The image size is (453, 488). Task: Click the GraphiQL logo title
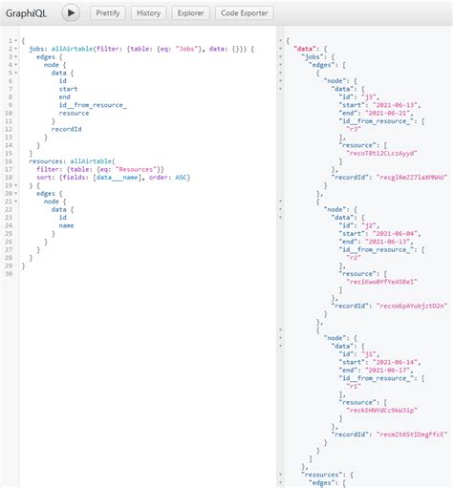tap(26, 13)
